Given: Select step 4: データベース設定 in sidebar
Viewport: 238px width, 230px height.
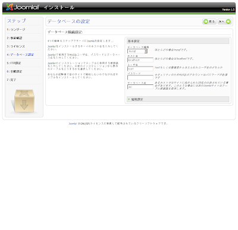Looking at the screenshot, I should click(x=20, y=55).
